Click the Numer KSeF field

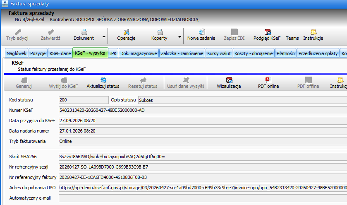click(203, 110)
